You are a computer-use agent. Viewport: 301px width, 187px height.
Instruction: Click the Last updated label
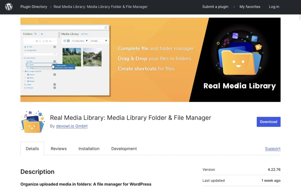213,181
